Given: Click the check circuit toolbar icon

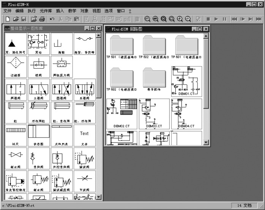Looking at the screenshot, I should tap(198, 19).
